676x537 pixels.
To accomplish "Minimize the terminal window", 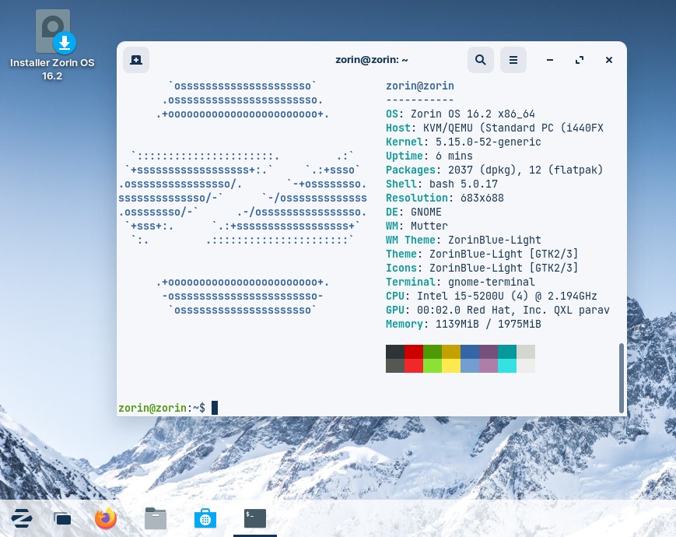I will click(550, 60).
